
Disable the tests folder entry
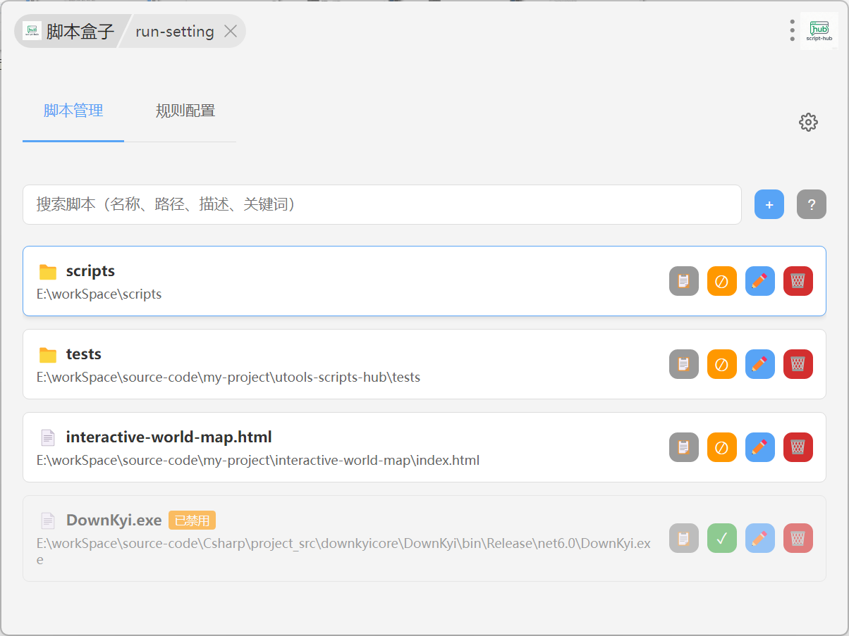tap(721, 364)
